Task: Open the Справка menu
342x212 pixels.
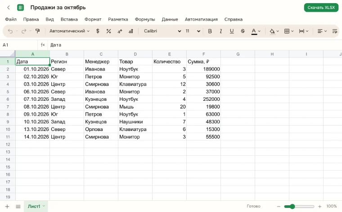Action: tap(234, 19)
